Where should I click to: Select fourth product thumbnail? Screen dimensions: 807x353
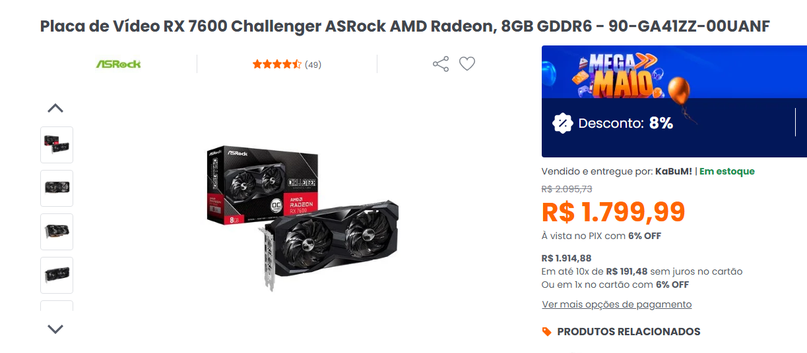pyautogui.click(x=57, y=275)
